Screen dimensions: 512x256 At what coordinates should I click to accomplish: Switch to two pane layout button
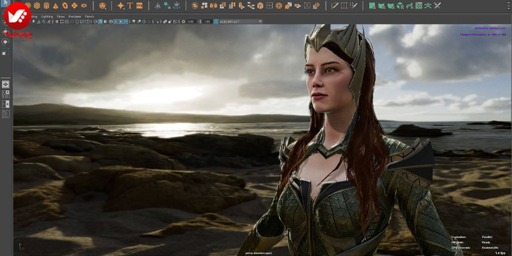tap(6, 104)
